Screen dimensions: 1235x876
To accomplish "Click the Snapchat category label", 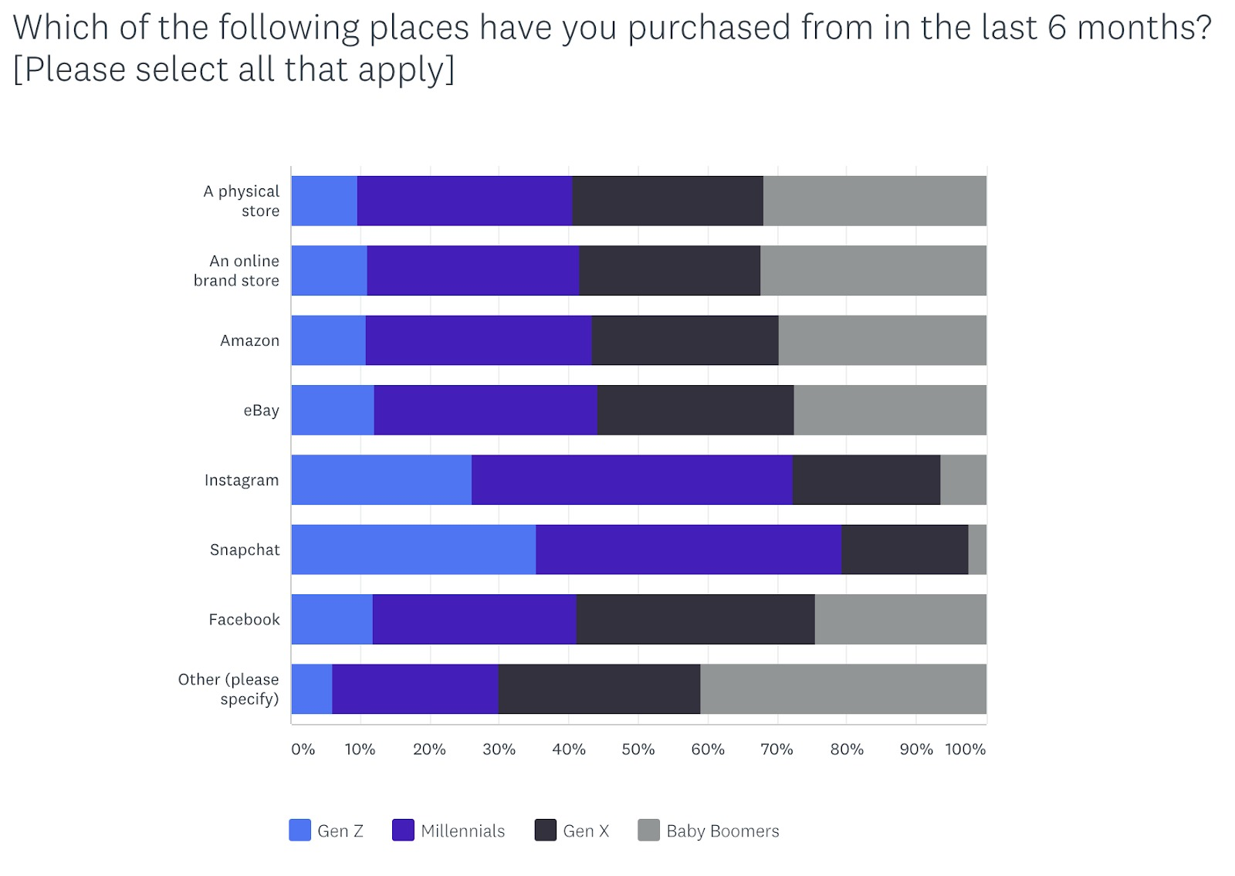I will tap(245, 550).
